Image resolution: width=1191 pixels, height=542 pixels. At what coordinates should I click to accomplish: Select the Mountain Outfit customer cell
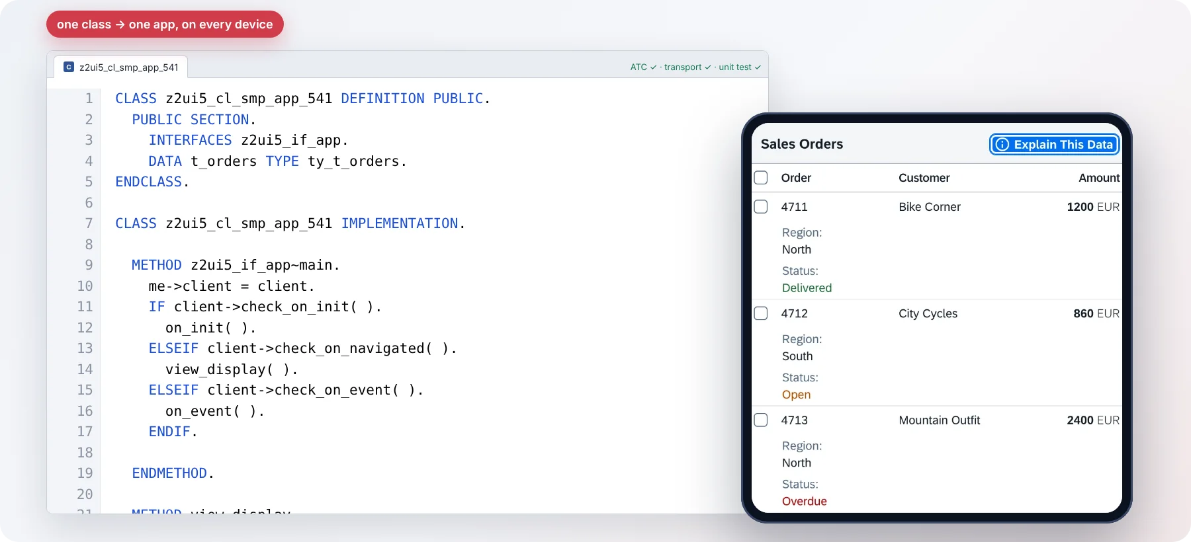point(940,420)
